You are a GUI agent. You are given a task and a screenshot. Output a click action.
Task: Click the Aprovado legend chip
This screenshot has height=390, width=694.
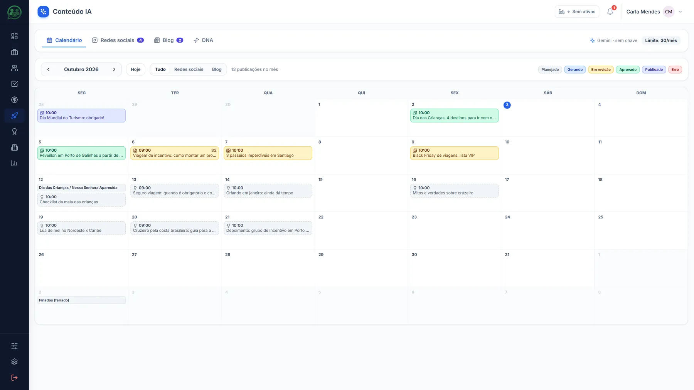point(628,70)
